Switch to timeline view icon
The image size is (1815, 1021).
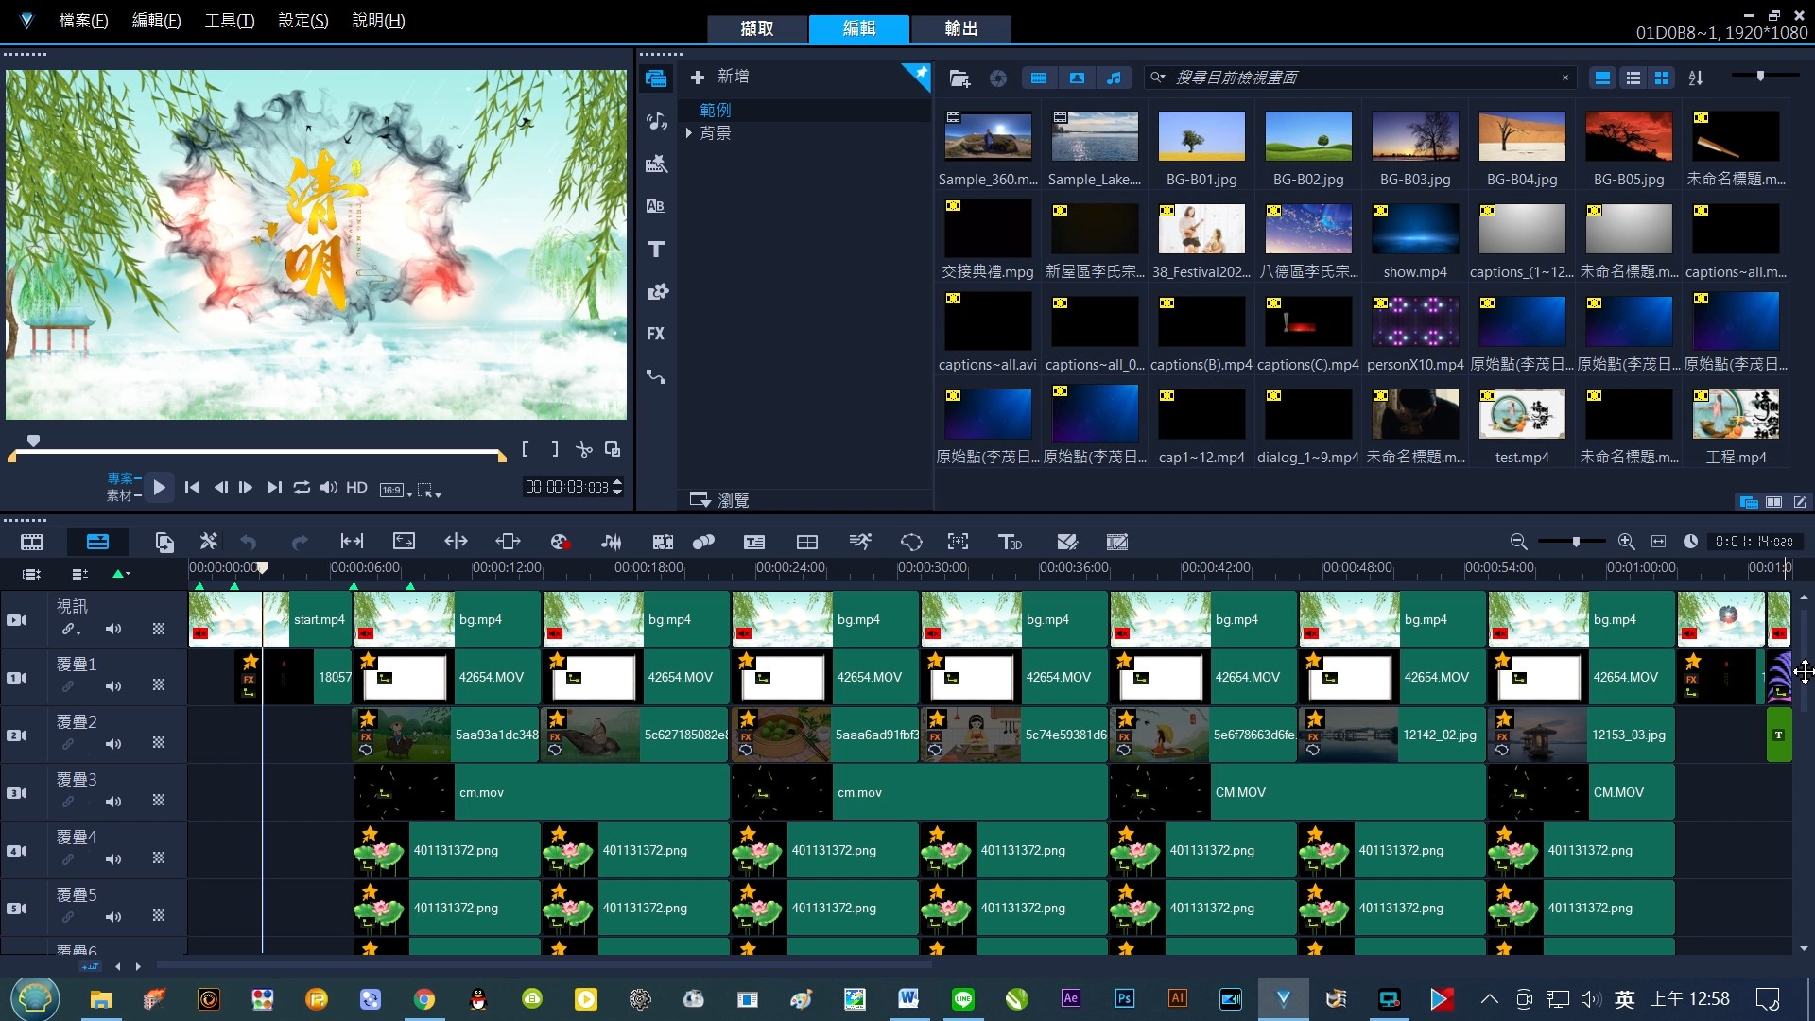(x=97, y=542)
